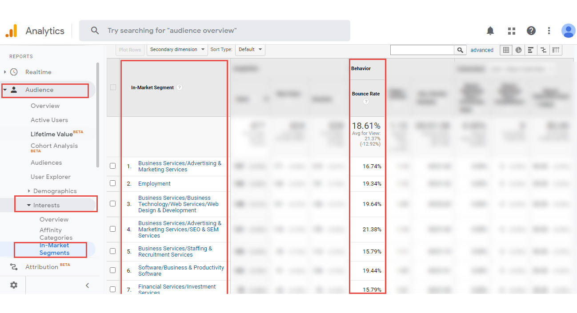The image size is (577, 313).
Task: Click the Attribution path icon
Action: [x=14, y=267]
